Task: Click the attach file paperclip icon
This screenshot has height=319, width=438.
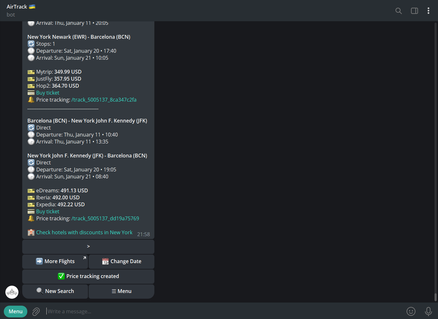Action: pyautogui.click(x=36, y=312)
